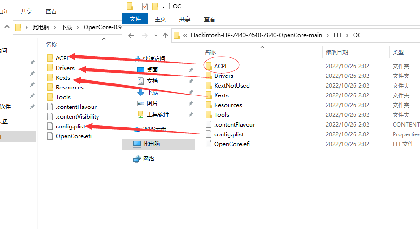Select the .contentVisibility file
420x229 pixels.
(x=77, y=116)
